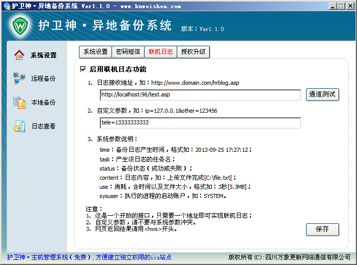Click the title bar application icon

click(x=7, y=6)
